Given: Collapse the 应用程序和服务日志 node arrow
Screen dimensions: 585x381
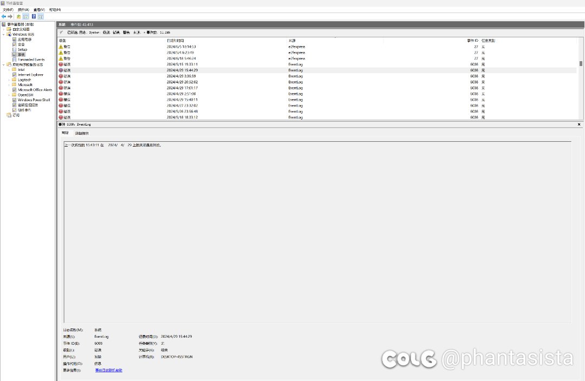Looking at the screenshot, I should tap(4, 64).
